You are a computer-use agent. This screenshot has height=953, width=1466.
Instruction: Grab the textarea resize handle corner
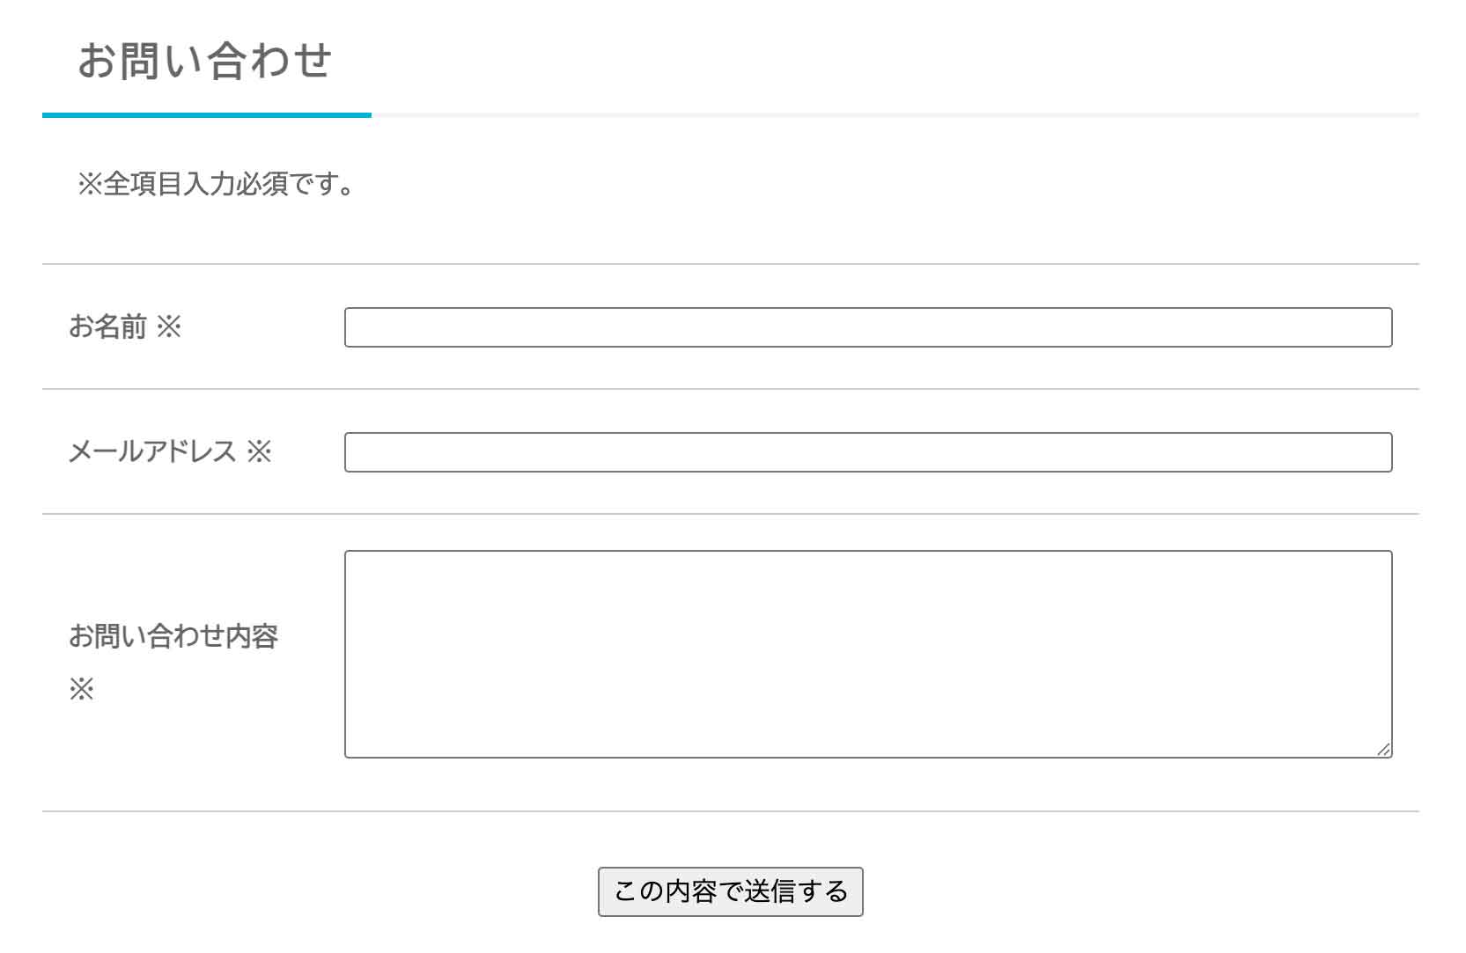click(x=1383, y=749)
